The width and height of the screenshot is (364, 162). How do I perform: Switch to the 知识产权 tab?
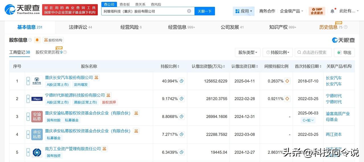pos(283,27)
